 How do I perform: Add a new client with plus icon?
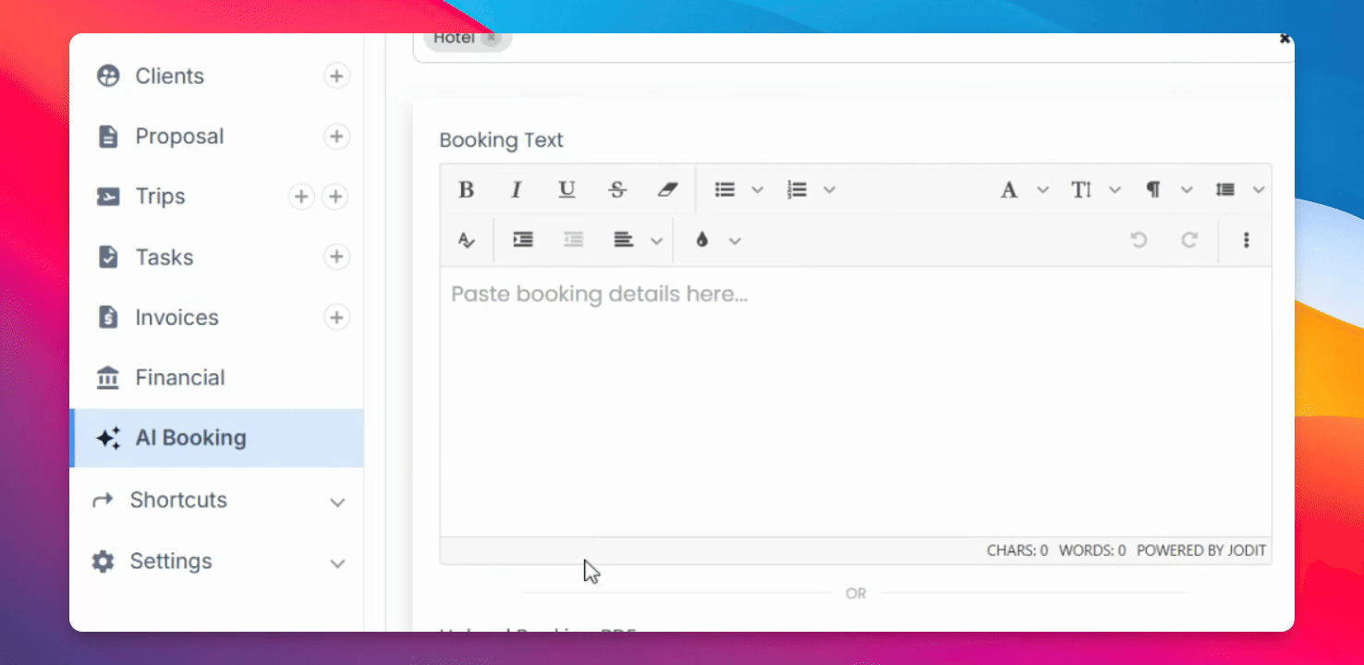tap(336, 76)
